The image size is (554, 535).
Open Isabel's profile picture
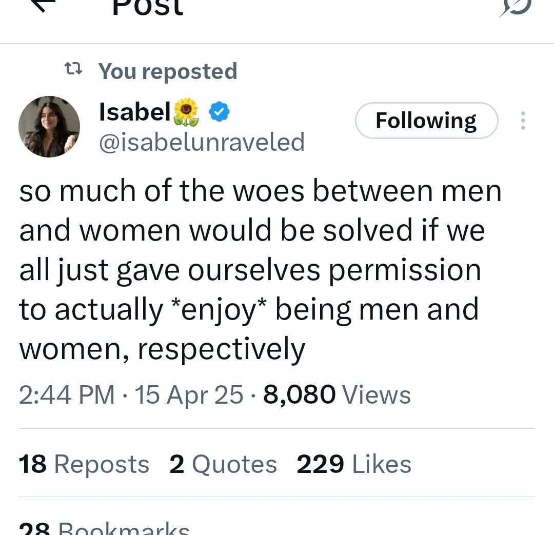coord(49,126)
